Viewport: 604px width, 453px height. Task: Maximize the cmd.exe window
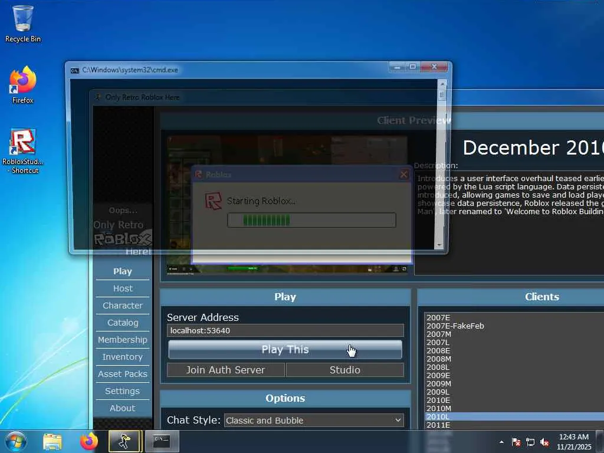412,67
